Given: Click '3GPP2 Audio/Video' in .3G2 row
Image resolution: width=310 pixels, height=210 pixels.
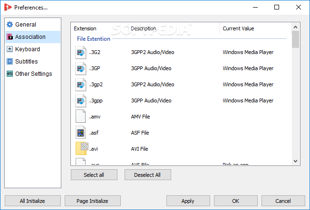Looking at the screenshot, I should click(153, 52).
